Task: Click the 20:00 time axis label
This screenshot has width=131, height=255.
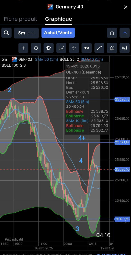Action: coord(68,244)
